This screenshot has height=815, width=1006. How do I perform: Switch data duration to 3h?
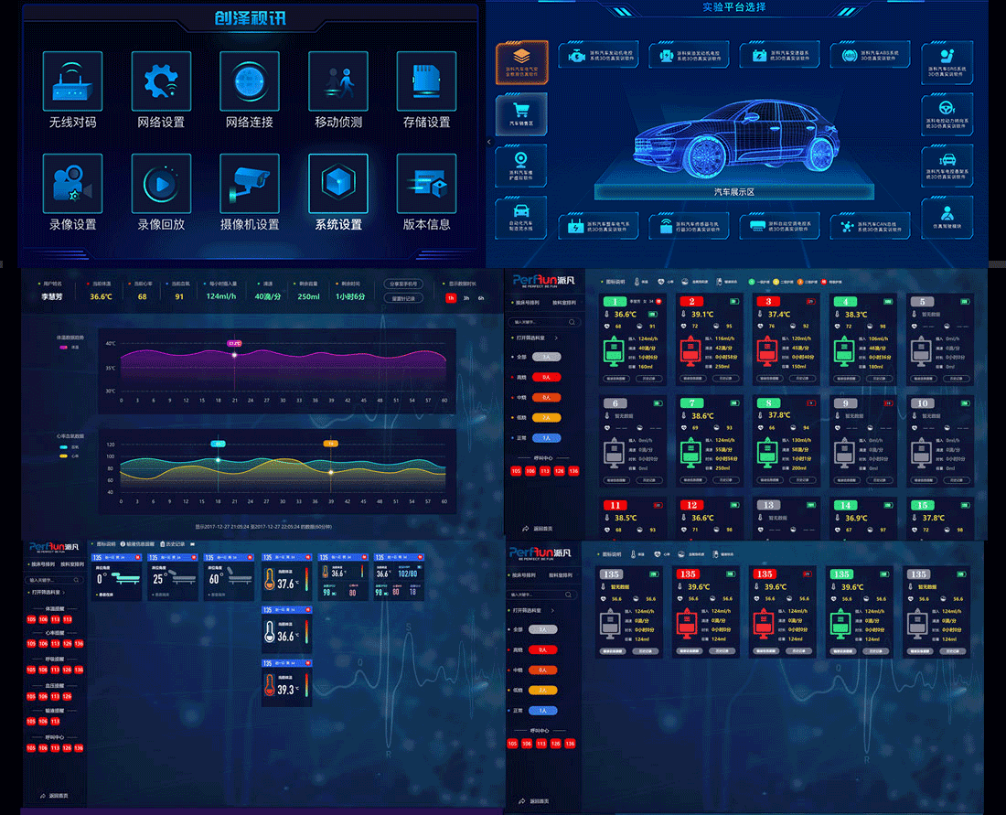point(466,298)
